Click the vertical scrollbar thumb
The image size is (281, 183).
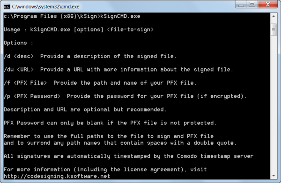click(x=274, y=30)
